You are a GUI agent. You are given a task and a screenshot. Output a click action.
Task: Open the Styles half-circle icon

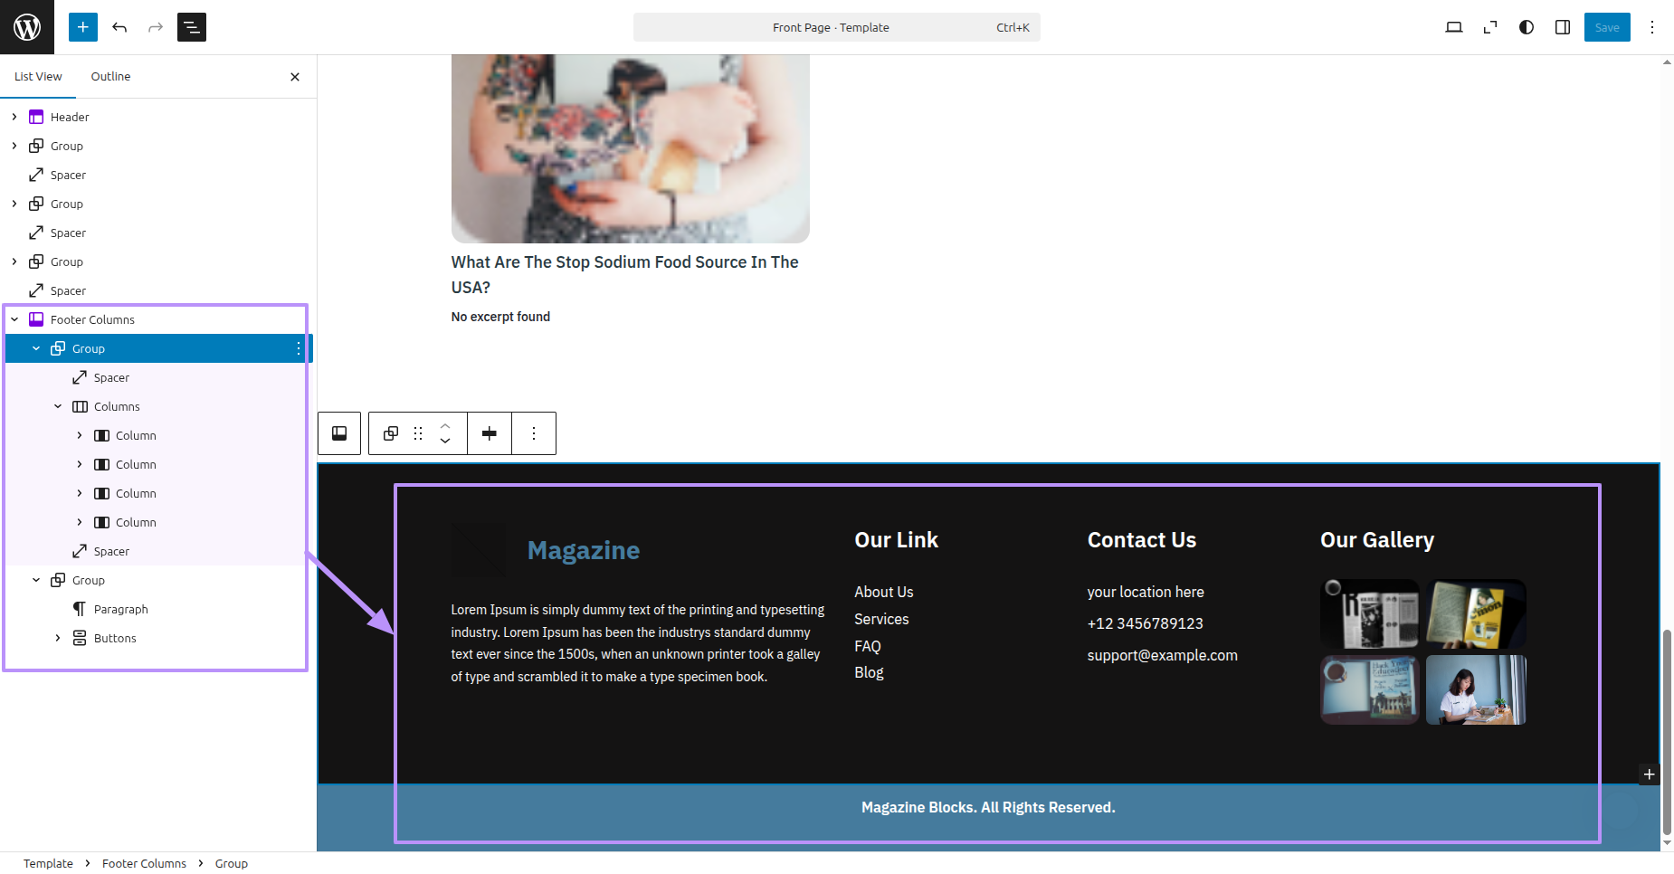point(1527,27)
